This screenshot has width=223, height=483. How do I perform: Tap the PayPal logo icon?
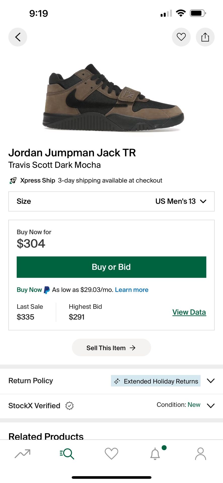(47, 290)
